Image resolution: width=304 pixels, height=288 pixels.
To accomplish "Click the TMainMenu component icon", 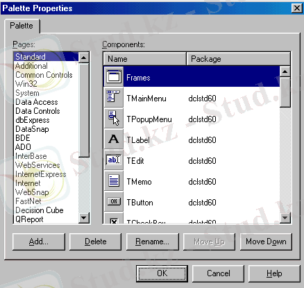I will point(114,97).
